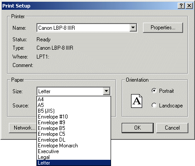Viewport: 195px width, 166px height.
Task: Click the page orientation preview icon
Action: 136,101
